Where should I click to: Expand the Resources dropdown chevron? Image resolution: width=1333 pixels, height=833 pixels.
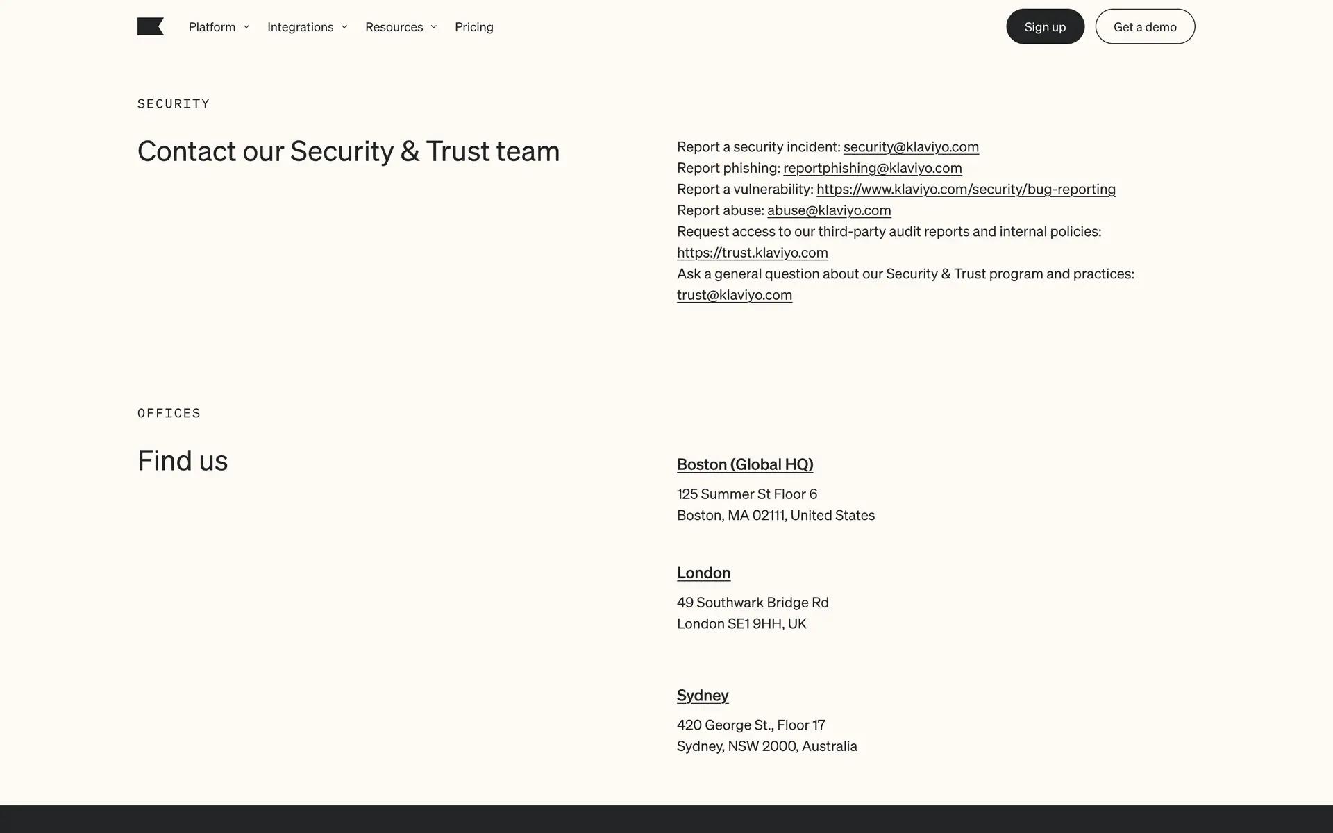[434, 27]
